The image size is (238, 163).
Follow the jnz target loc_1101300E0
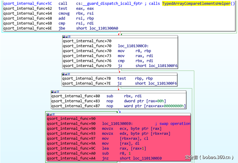(x=141, y=158)
